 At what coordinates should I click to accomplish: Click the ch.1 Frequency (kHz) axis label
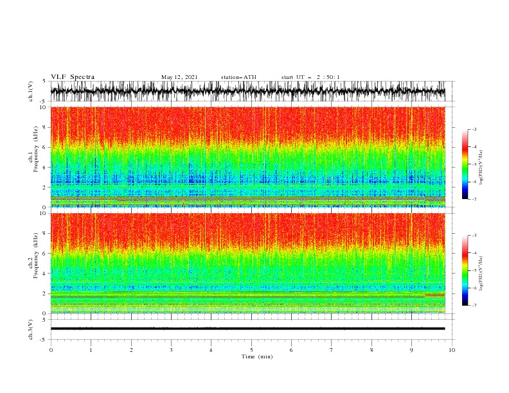33,149
